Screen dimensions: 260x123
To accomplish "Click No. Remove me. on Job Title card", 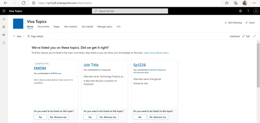I will pyautogui.click(x=108, y=117).
